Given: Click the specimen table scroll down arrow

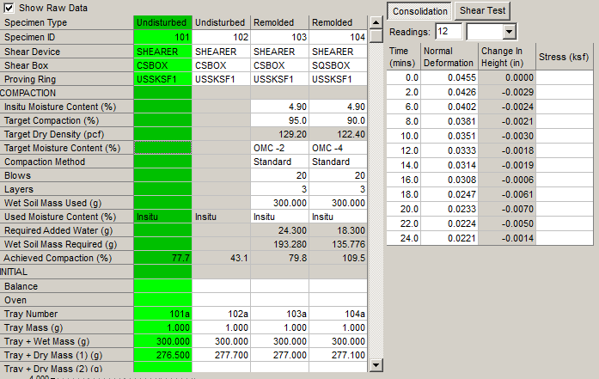Looking at the screenshot, I should click(376, 365).
